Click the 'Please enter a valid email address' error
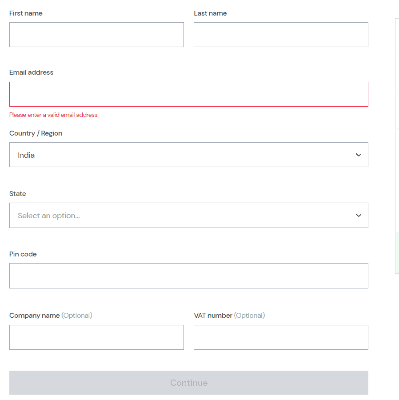 point(54,115)
